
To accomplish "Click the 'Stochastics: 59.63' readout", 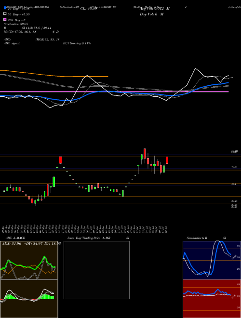I will [x=15, y=24].
